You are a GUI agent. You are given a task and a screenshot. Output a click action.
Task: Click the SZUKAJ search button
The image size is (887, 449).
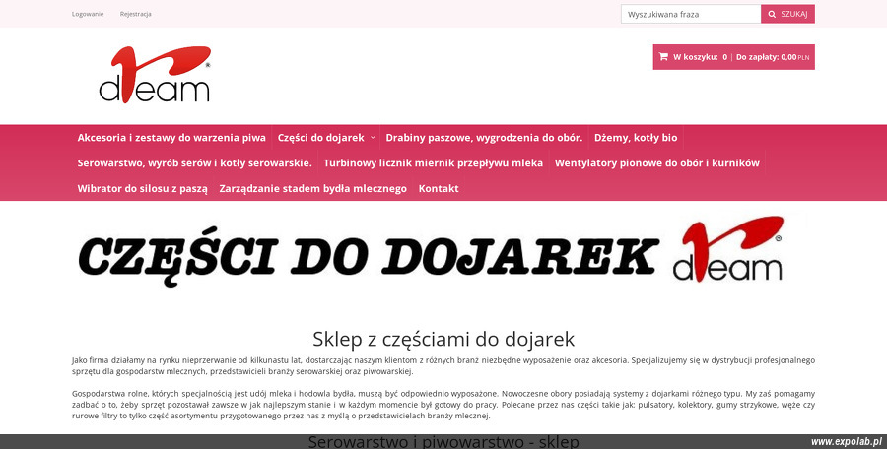788,14
